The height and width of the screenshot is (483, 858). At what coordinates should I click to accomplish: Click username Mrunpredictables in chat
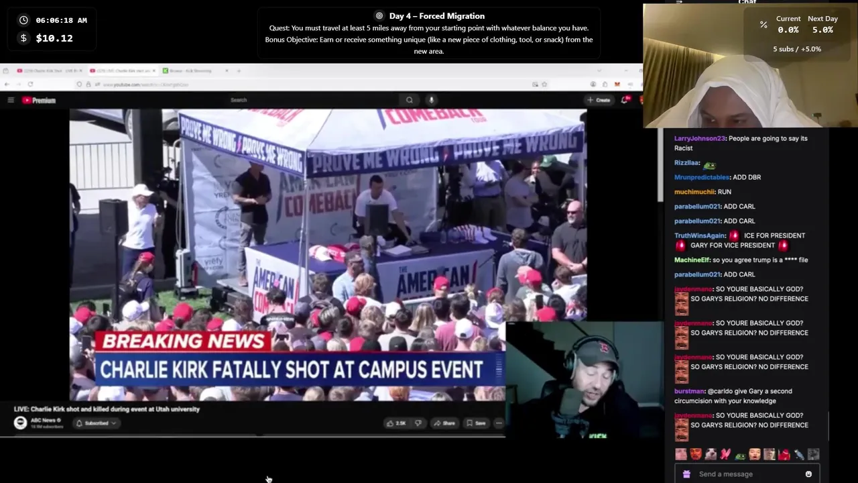point(702,177)
